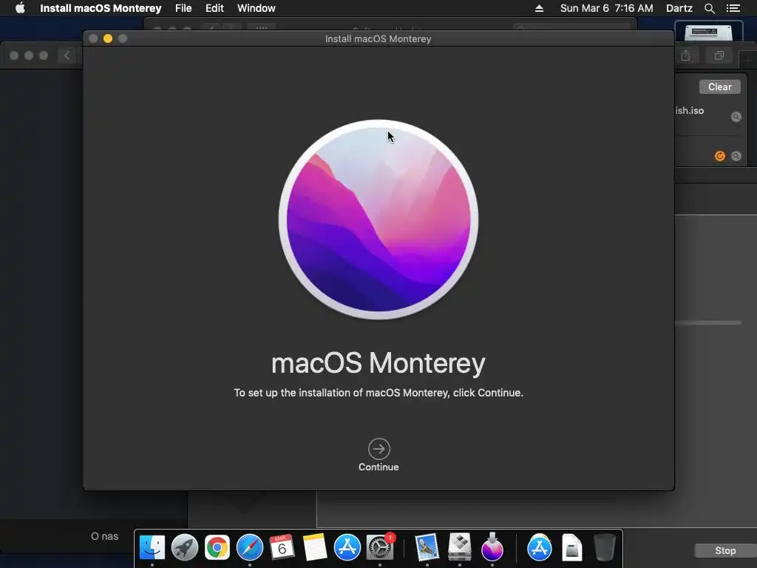Click the magnifier beside the orange resume icon
Image resolution: width=757 pixels, height=568 pixels.
736,156
